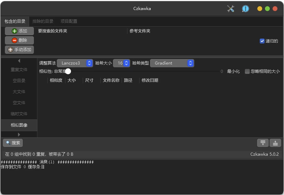Image resolution: width=284 pixels, height=195 pixels.
Task: Switch to the 排除的目录 tab
Action: pyautogui.click(x=43, y=21)
